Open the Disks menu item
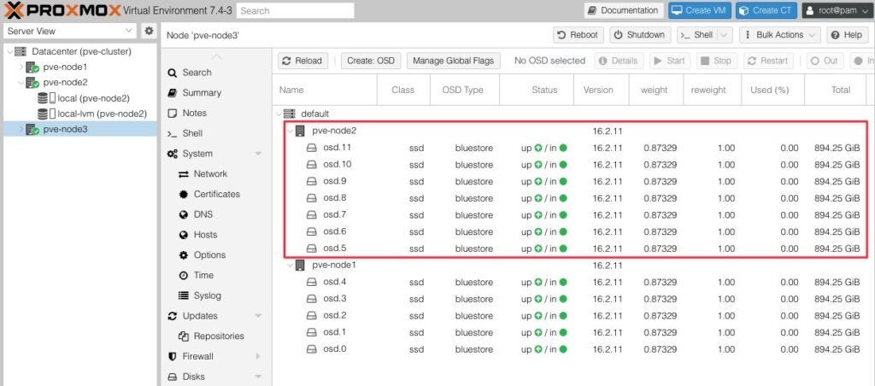 [x=193, y=377]
